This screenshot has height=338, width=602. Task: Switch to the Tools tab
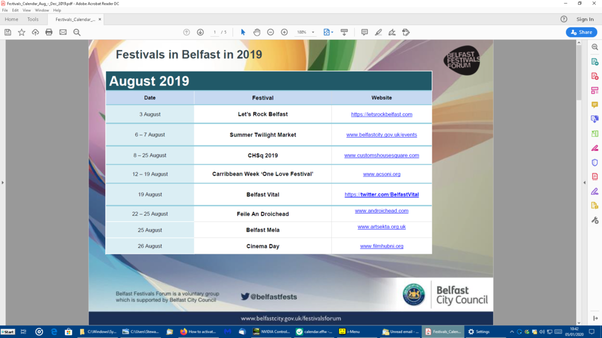pos(33,19)
